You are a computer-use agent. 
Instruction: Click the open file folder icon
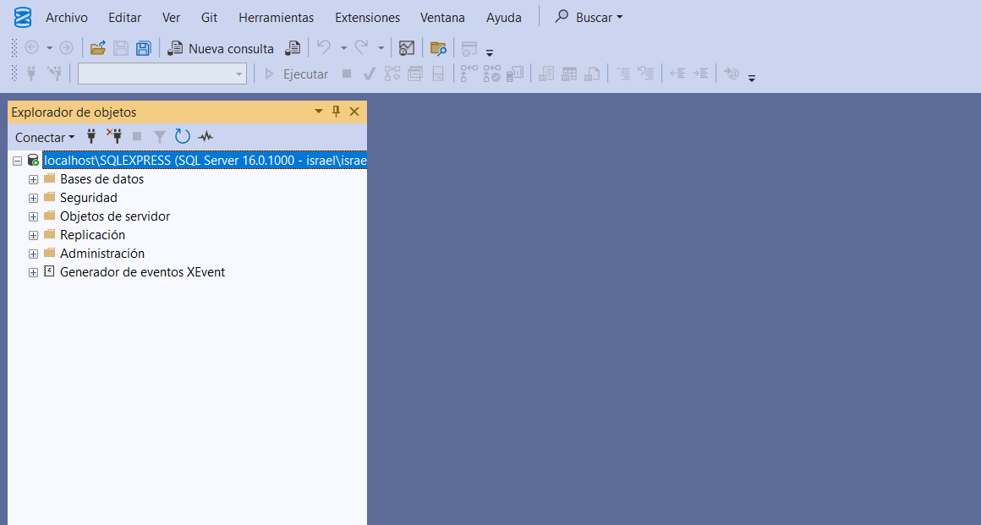98,48
